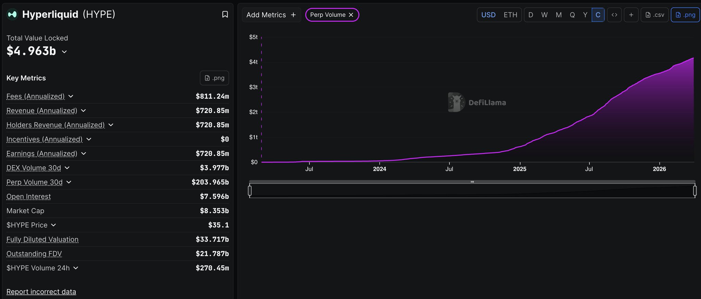The width and height of the screenshot is (701, 299).
Task: Download chart data as .csv
Action: coord(654,15)
